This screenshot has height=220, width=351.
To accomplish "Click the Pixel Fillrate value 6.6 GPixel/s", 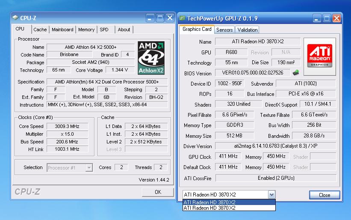I will click(235, 114).
